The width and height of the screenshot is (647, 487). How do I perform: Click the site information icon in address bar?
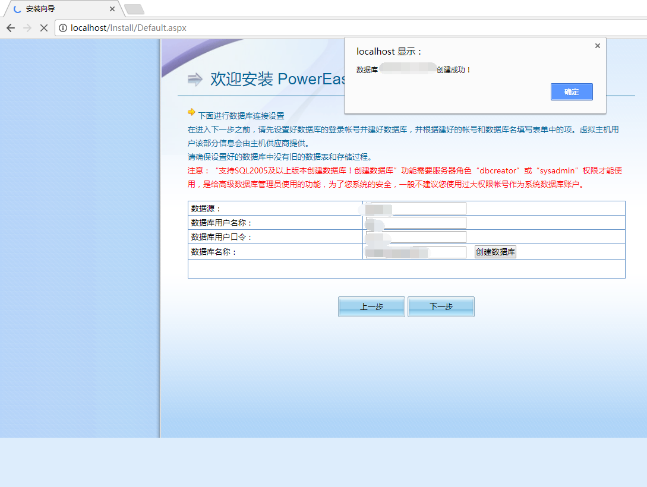coord(63,28)
